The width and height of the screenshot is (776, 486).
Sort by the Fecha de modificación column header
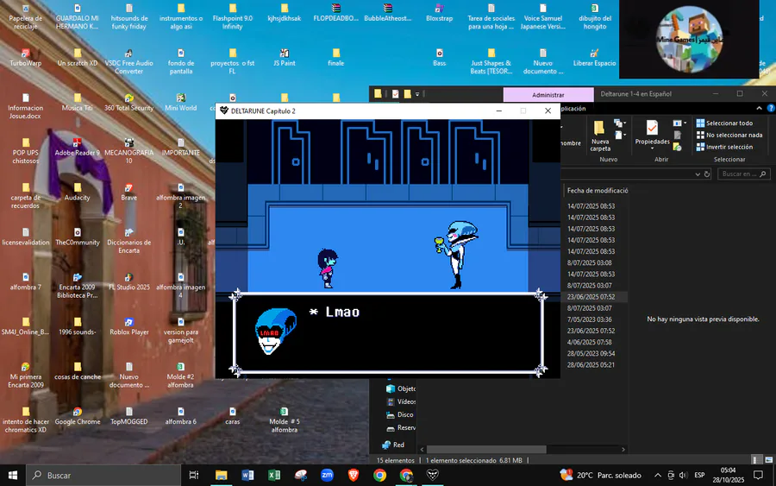coord(598,190)
